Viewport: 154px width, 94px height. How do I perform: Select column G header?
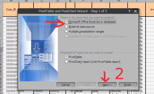pyautogui.click(x=101, y=1)
